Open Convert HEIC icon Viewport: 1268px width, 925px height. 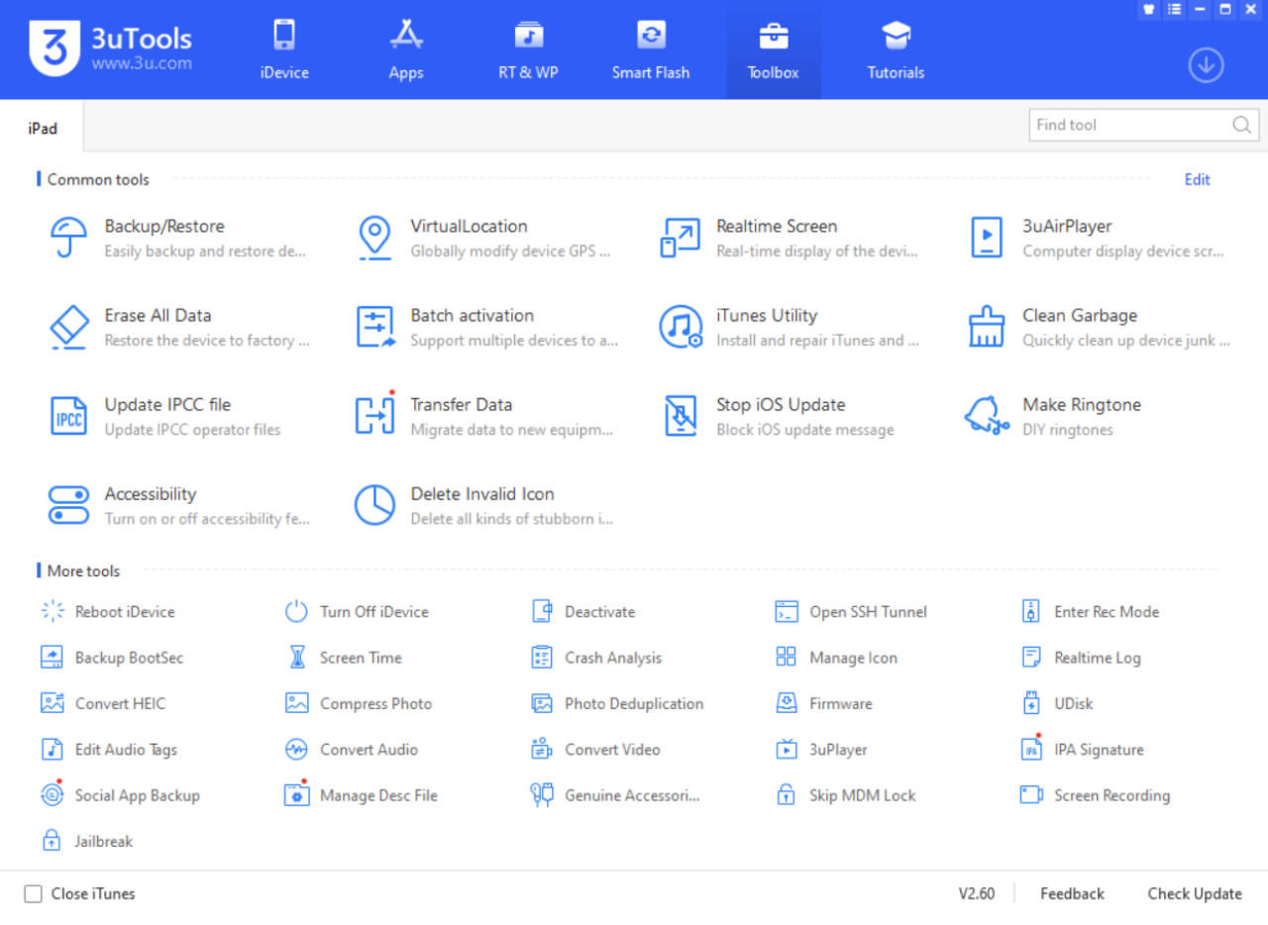coord(53,703)
